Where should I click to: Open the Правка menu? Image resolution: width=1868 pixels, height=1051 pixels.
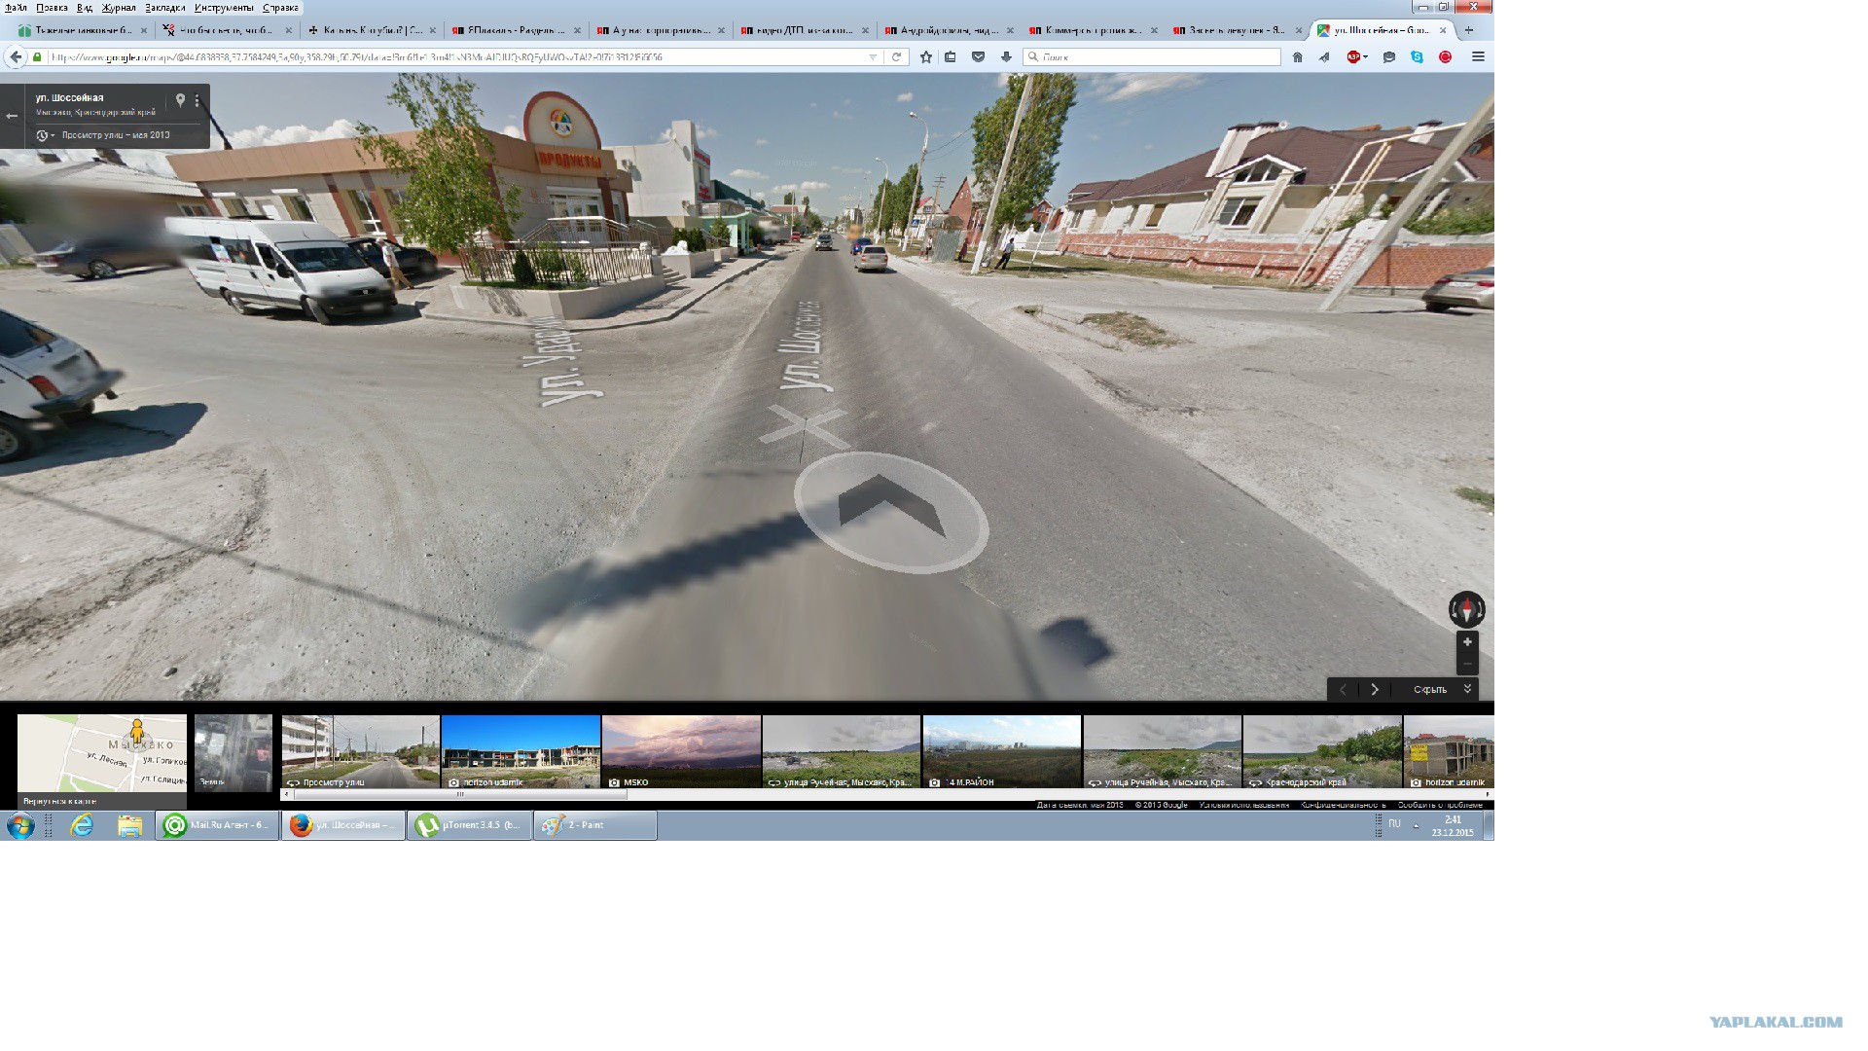coord(52,8)
